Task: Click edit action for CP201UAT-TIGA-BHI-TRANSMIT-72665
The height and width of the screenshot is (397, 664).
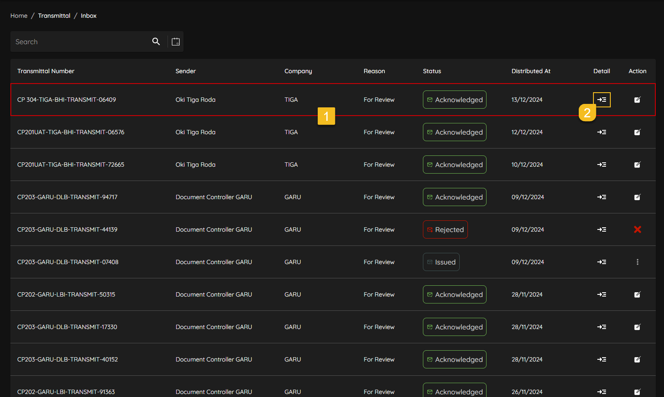Action: 637,165
